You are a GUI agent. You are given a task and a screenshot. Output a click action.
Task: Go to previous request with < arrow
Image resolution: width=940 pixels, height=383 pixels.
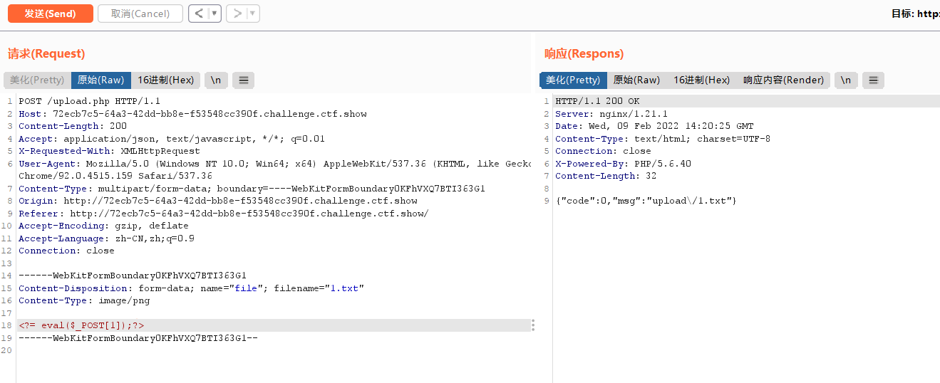coord(198,14)
